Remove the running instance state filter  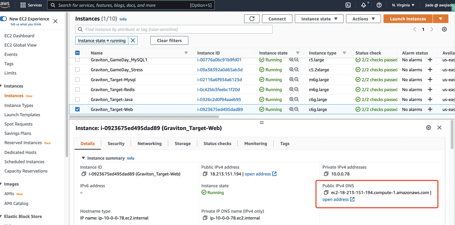(133, 41)
